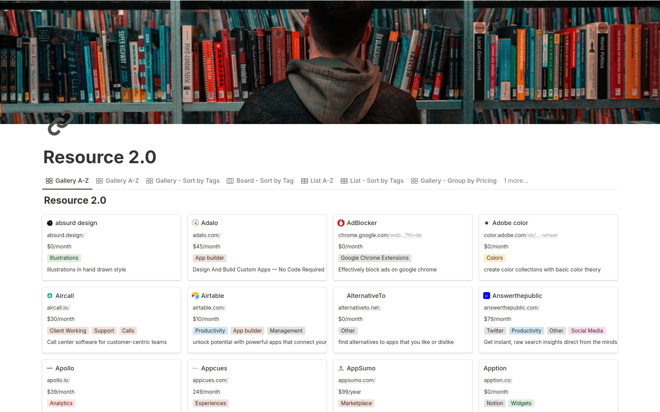
Task: Select the Productivity tag on the Airtable card
Action: coord(210,331)
